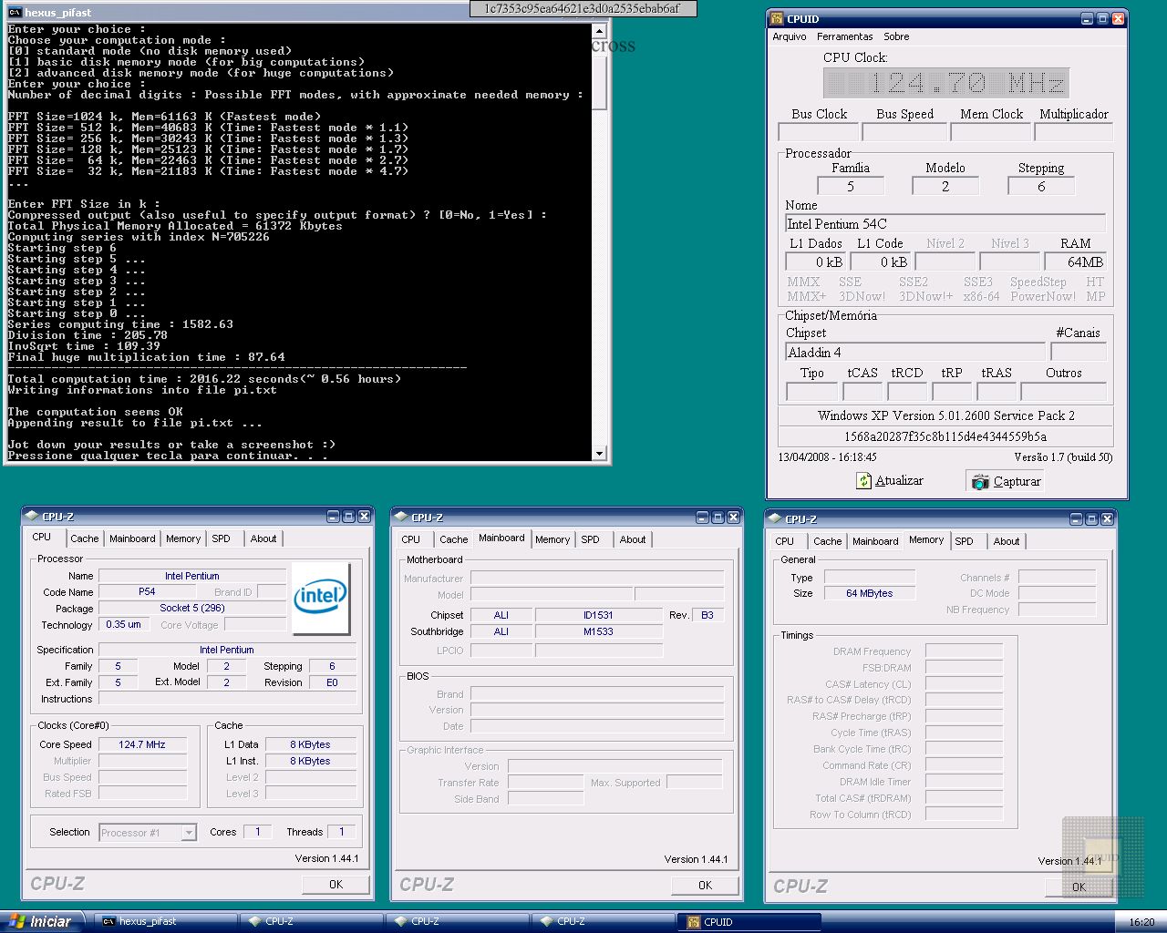Switch to Memory tab in left CPU-Z
1167x933 pixels.
coord(183,538)
